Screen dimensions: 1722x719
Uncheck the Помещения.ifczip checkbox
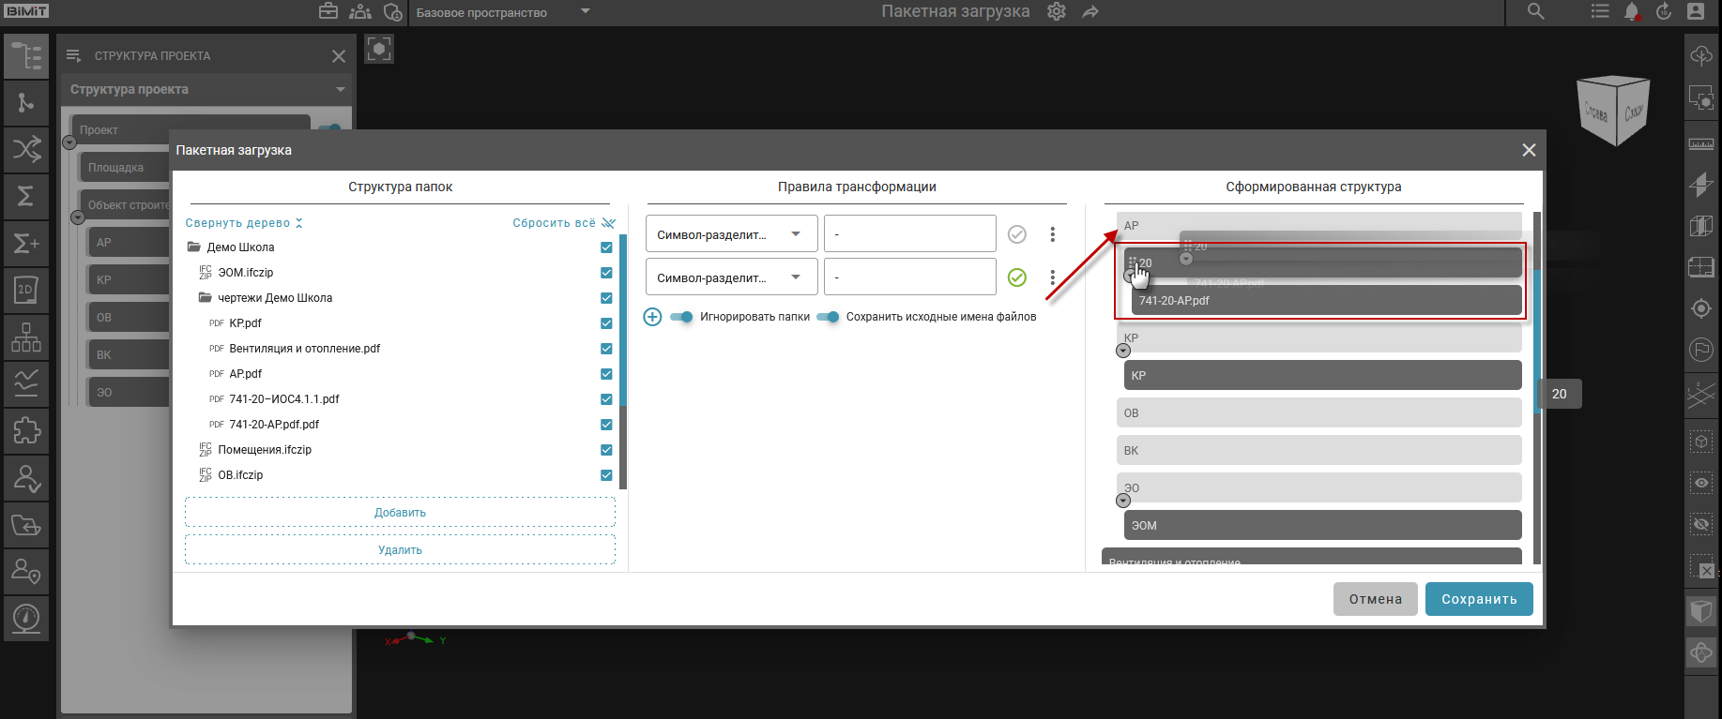pyautogui.click(x=606, y=450)
